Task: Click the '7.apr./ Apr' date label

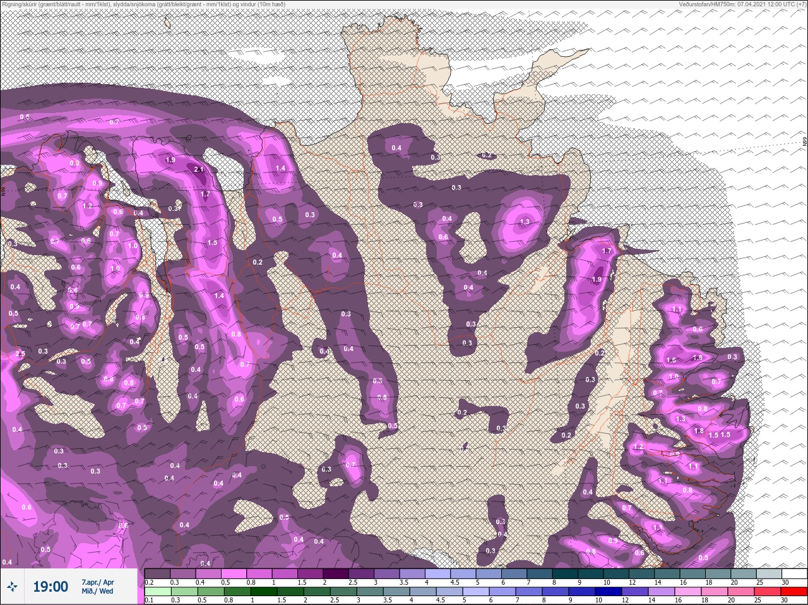Action: tap(98, 582)
